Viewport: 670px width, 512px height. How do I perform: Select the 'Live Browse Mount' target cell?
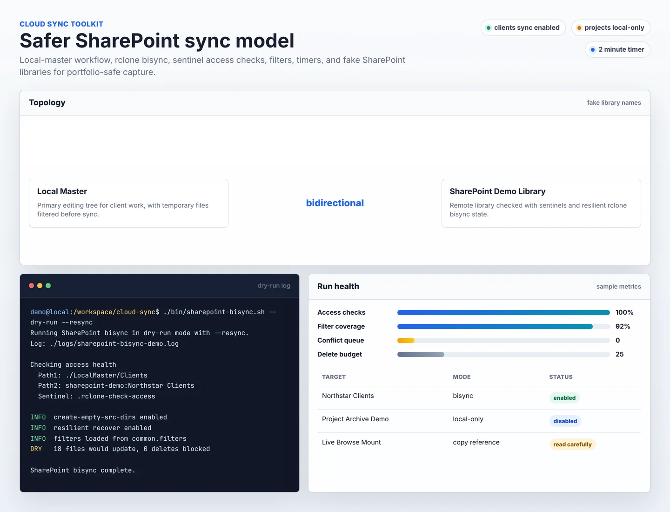pyautogui.click(x=351, y=442)
